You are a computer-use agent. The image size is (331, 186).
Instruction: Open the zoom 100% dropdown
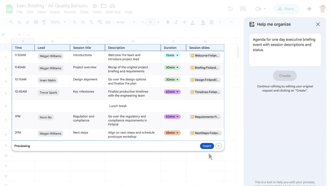pyautogui.click(x=58, y=22)
